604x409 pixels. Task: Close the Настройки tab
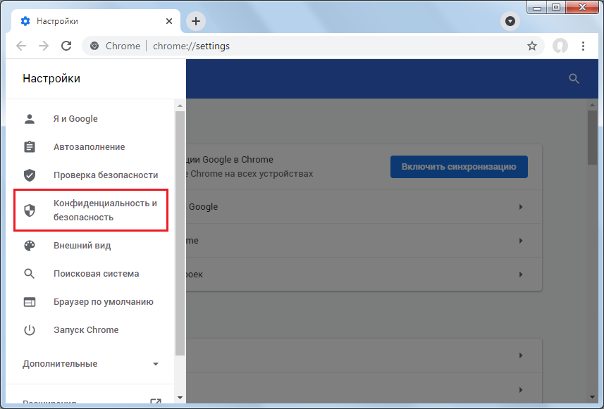[168, 21]
